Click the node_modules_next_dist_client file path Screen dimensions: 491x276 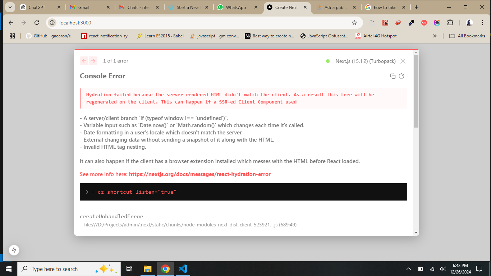tap(190, 225)
